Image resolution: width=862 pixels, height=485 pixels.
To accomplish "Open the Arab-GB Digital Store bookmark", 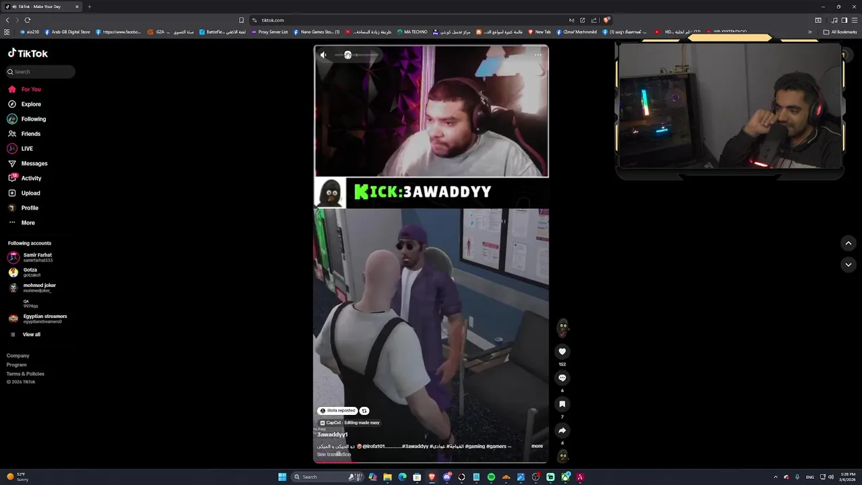I will (x=67, y=32).
